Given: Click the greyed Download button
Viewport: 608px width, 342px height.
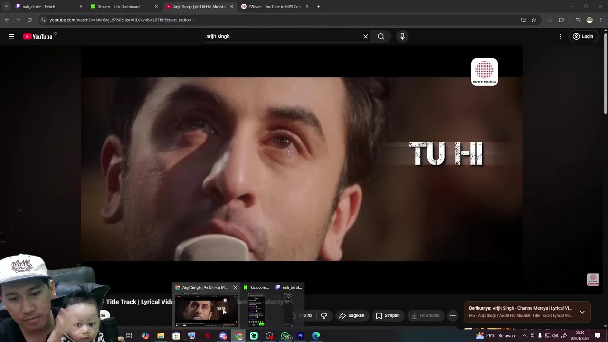Looking at the screenshot, I should tap(426, 315).
